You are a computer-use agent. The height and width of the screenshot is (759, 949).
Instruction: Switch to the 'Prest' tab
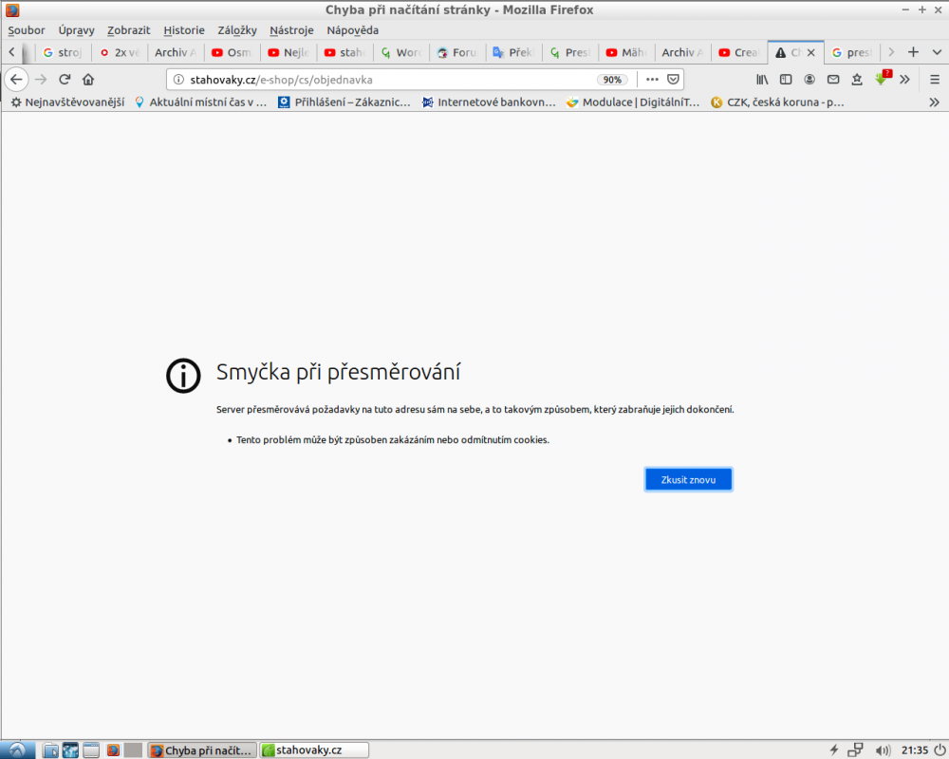tap(570, 53)
